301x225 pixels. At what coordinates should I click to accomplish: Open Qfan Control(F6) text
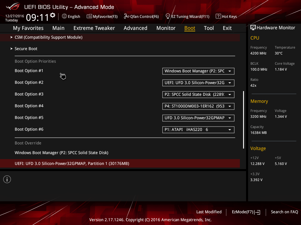144,17
